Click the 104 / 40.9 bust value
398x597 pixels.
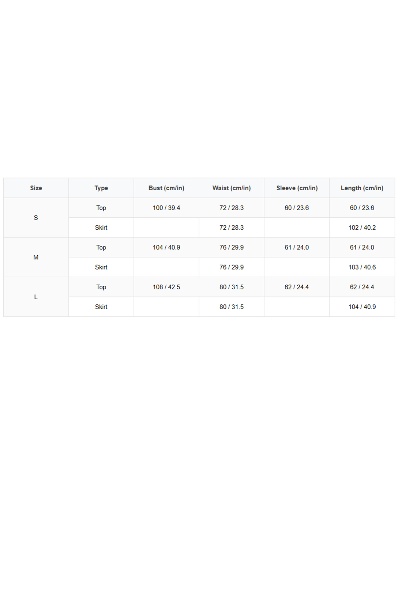166,247
